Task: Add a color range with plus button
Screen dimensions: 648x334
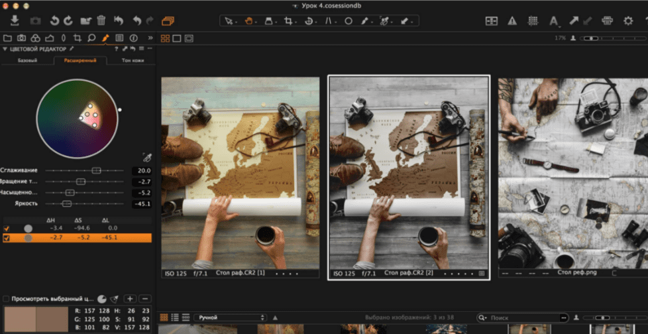Action: click(130, 299)
